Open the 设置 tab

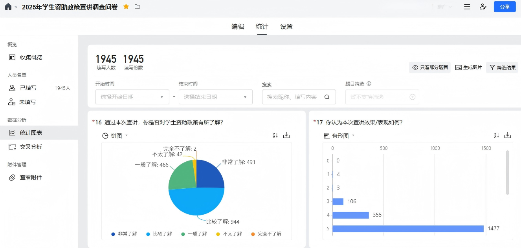(x=286, y=27)
